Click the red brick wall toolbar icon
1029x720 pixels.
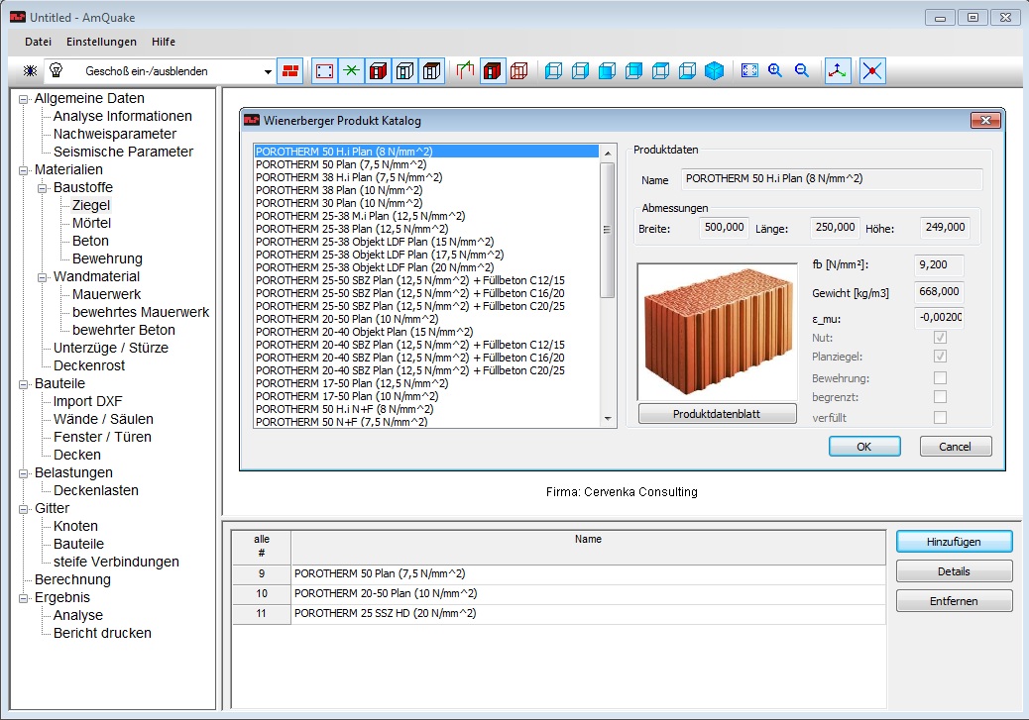(290, 71)
